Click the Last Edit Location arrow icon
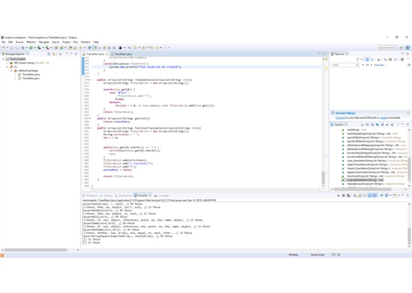Image resolution: width=412 pixels, height=293 pixels. pos(152,47)
